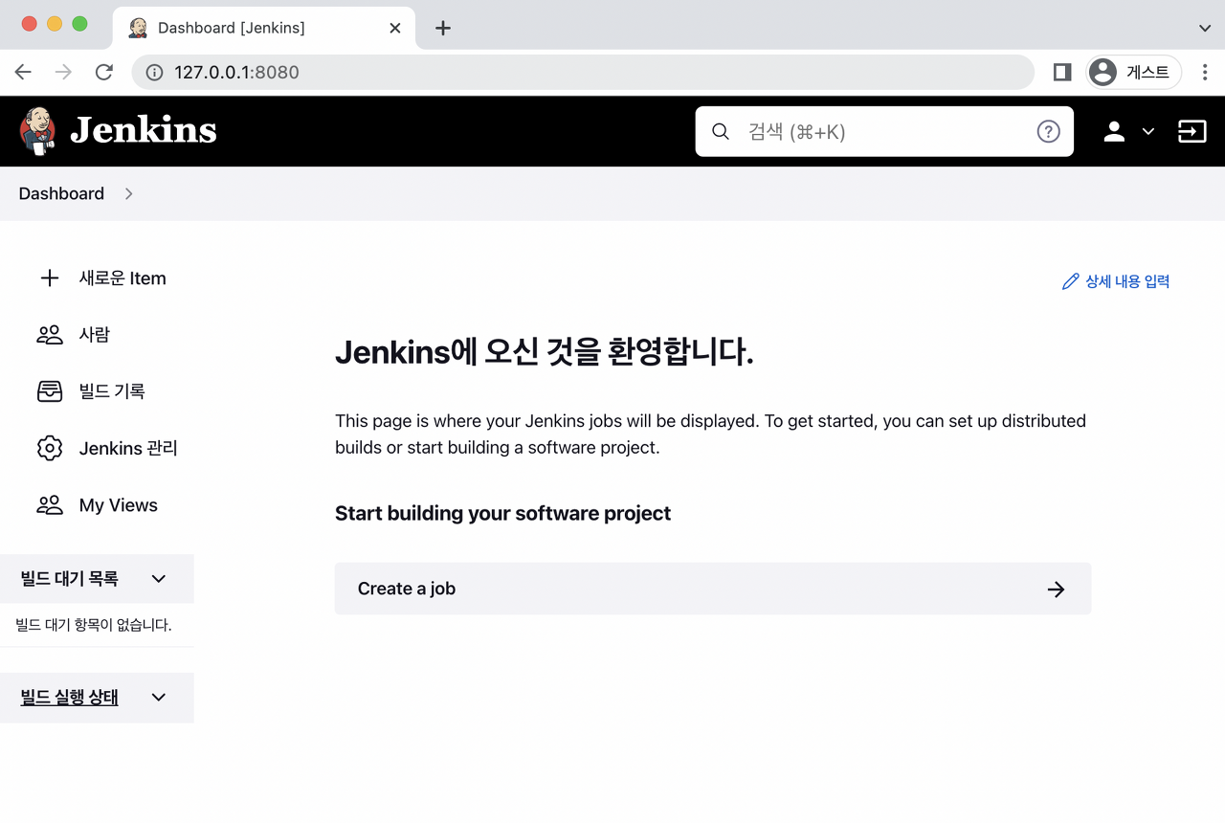
Task: Collapse the 빌드 실행 상태 chevron
Action: [x=159, y=698]
